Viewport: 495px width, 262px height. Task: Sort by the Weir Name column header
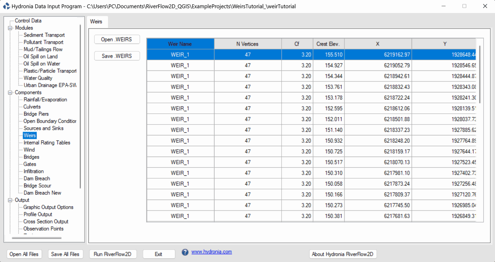(x=180, y=44)
